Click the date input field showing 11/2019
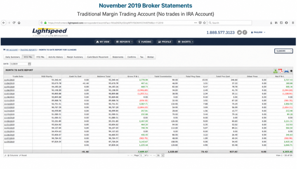The height and width of the screenshot is (169, 297). pyautogui.click(x=19, y=64)
